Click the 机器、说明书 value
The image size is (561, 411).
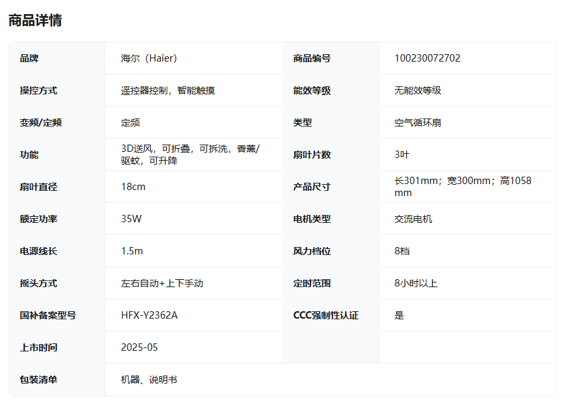pyautogui.click(x=149, y=380)
